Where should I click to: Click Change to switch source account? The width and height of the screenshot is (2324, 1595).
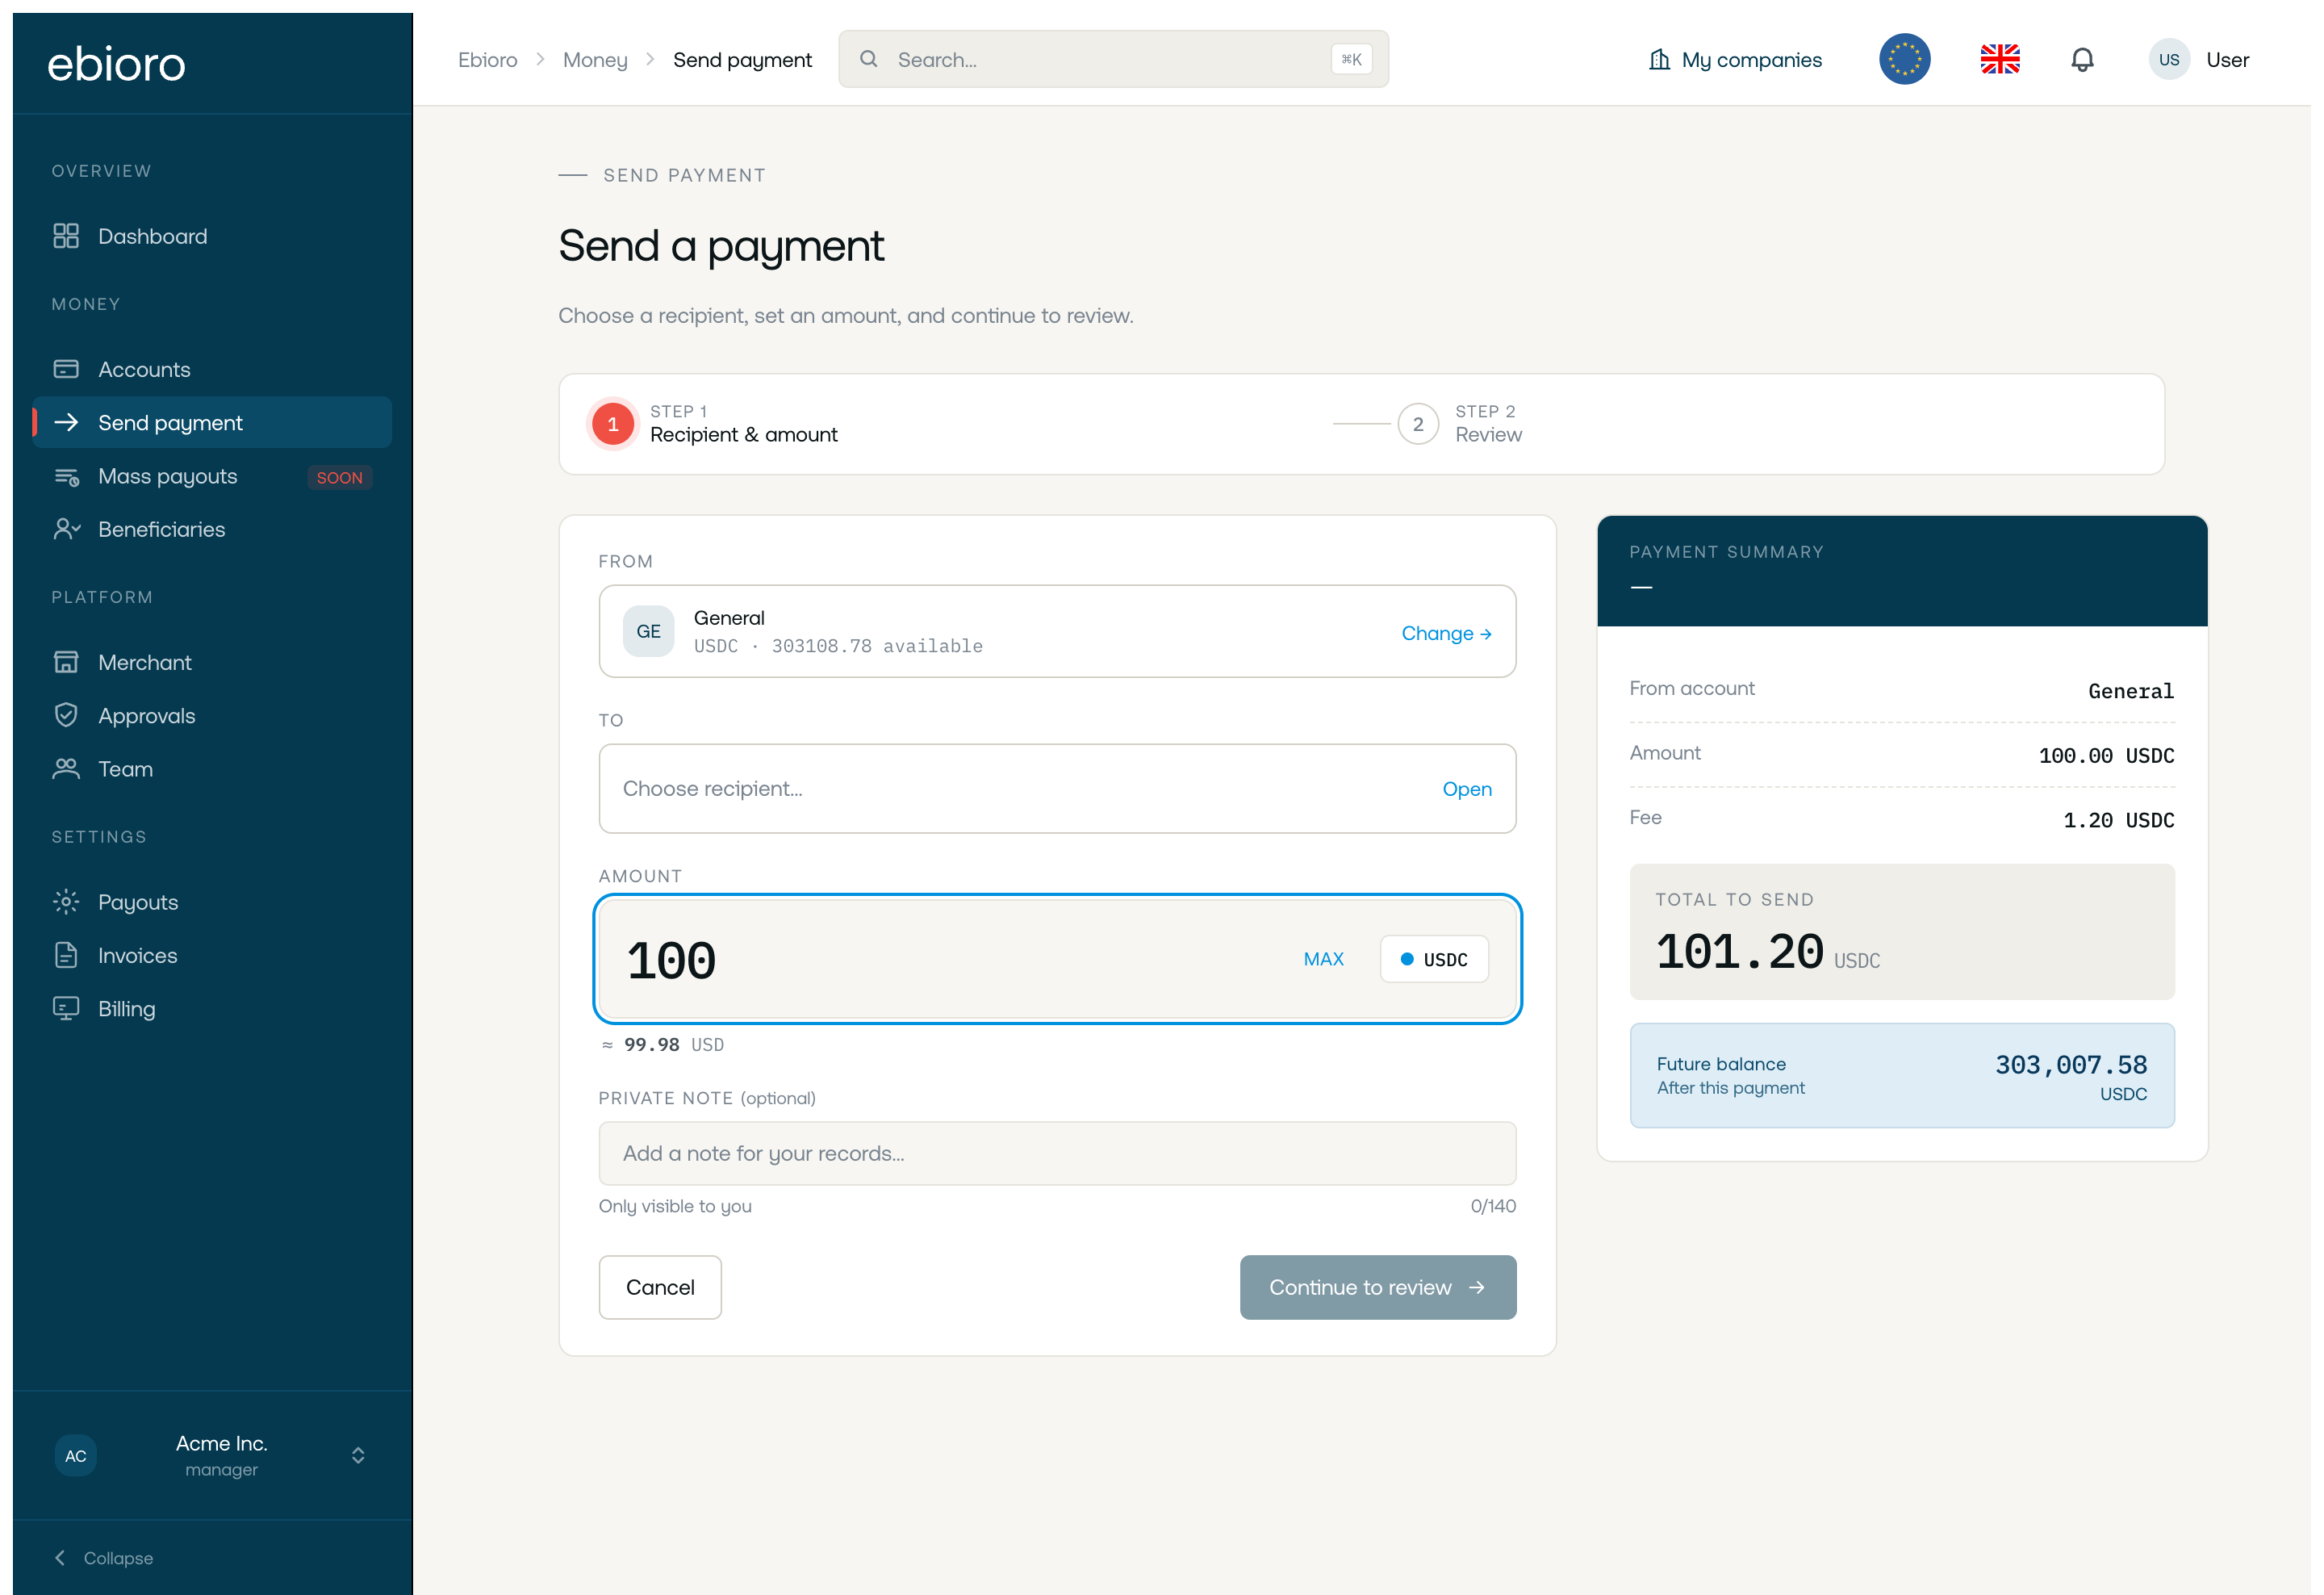tap(1446, 633)
